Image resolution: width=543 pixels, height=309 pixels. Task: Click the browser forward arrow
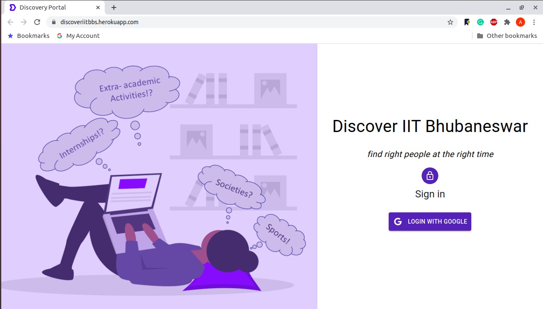(x=24, y=22)
